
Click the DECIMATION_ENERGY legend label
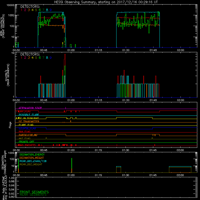32,154
